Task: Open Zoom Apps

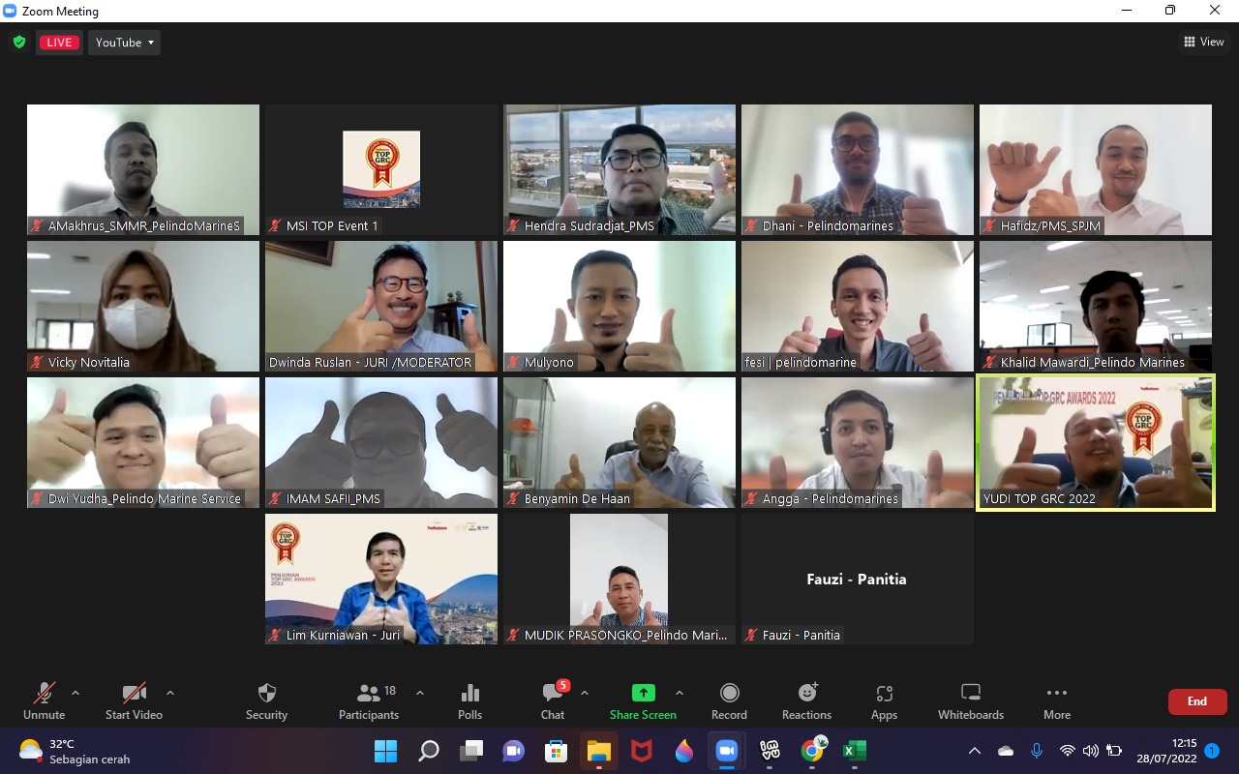Action: point(884,701)
